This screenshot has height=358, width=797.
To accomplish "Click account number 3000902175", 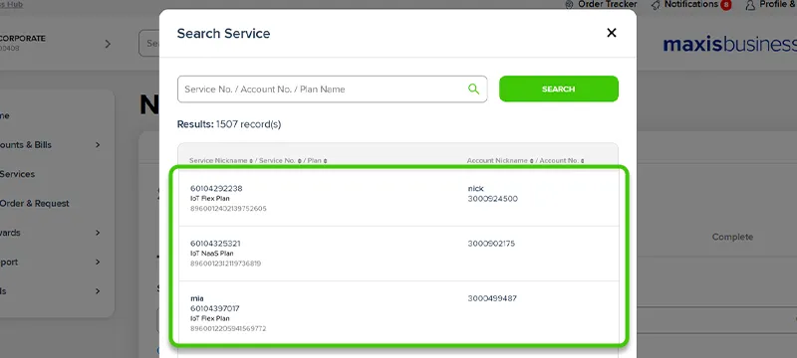I will (491, 244).
